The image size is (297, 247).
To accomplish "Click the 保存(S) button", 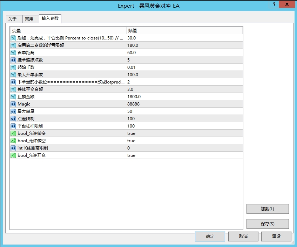I will 268,224.
